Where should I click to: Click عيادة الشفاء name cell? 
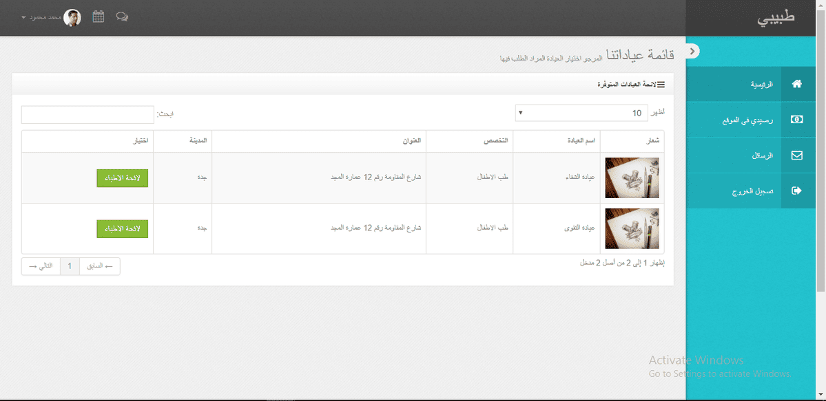[557, 178]
